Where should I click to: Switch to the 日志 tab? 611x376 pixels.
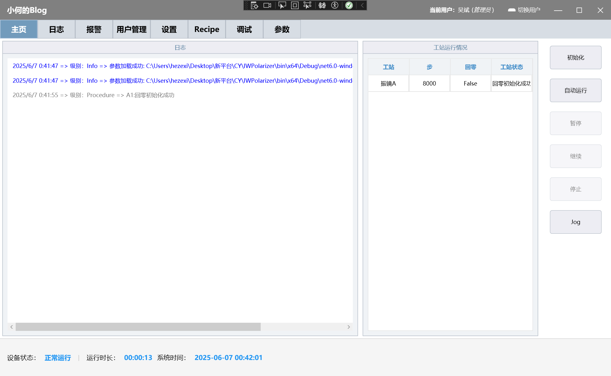tap(56, 29)
